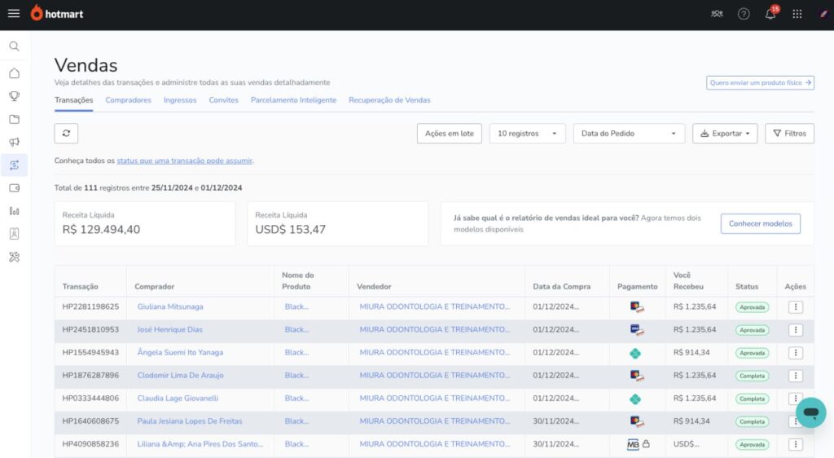The width and height of the screenshot is (834, 458).
Task: Open the help question mark icon
Action: click(744, 14)
